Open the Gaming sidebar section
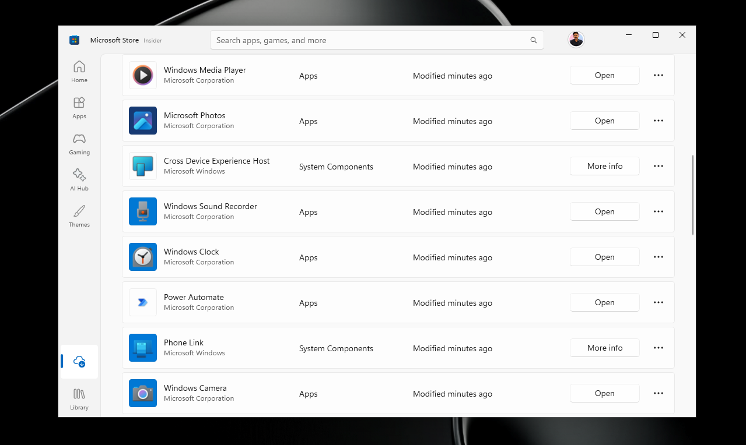This screenshot has height=445, width=746. click(79, 144)
